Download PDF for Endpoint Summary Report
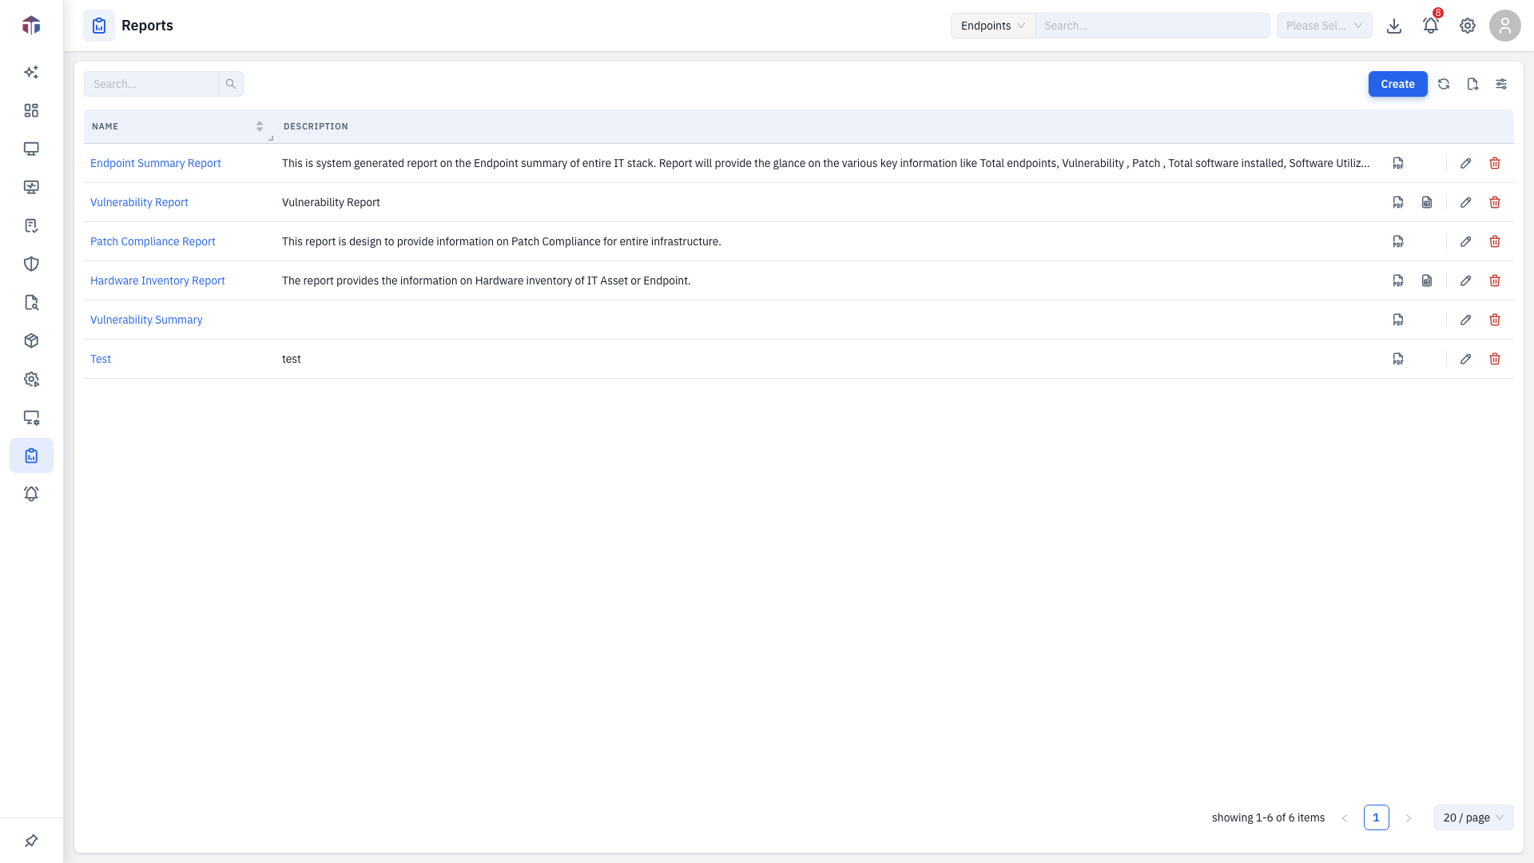This screenshot has width=1534, height=863. click(x=1398, y=163)
